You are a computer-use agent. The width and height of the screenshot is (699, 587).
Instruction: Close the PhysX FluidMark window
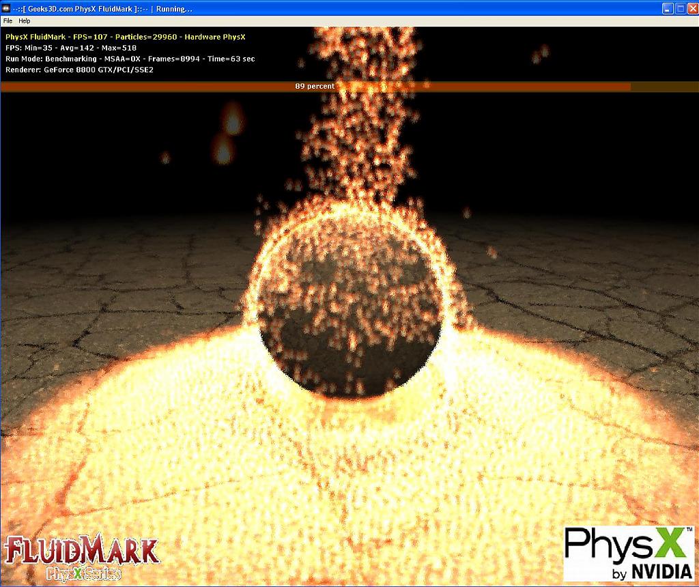click(693, 8)
